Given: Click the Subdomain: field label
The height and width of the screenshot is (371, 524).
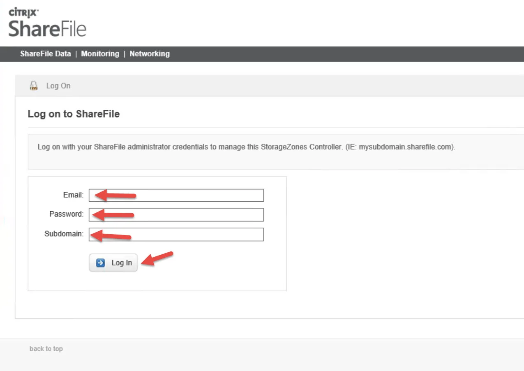Looking at the screenshot, I should [x=64, y=234].
